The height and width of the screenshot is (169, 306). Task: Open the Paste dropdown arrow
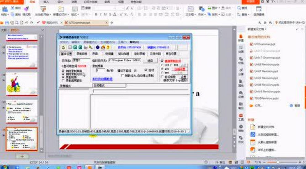tap(8, 15)
